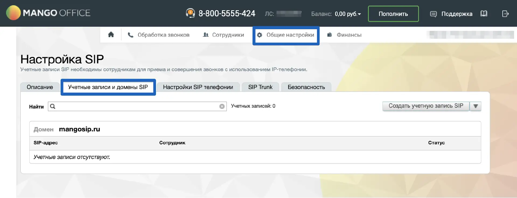
Task: Open the Сотрудники menu
Action: pyautogui.click(x=223, y=35)
